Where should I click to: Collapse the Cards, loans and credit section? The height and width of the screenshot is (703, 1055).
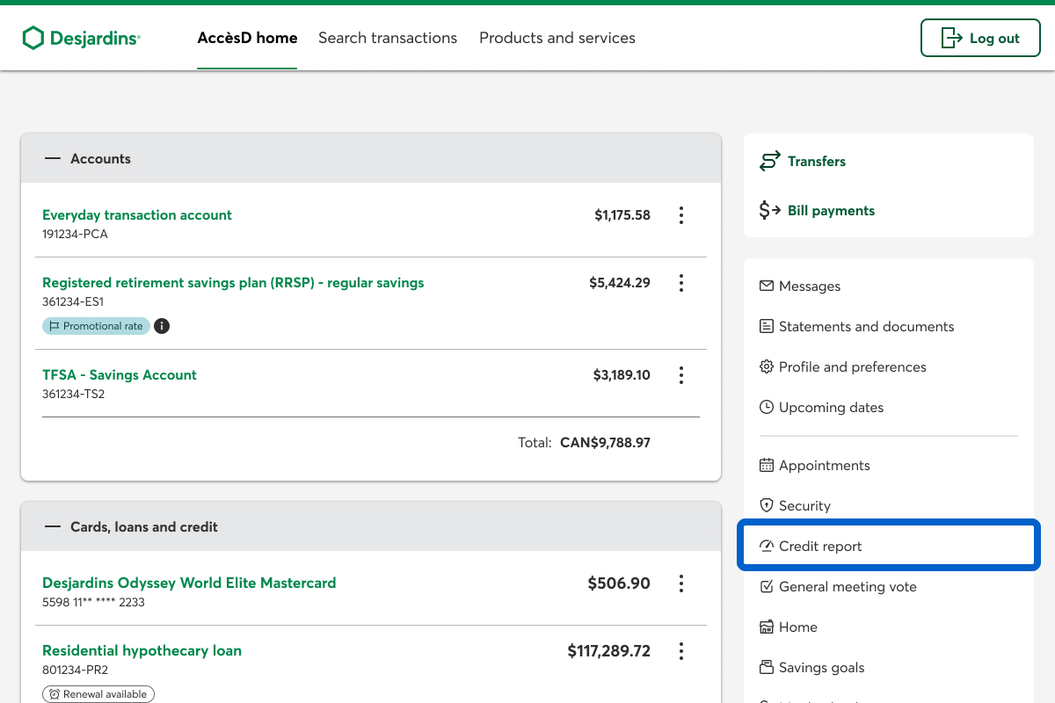coord(53,527)
